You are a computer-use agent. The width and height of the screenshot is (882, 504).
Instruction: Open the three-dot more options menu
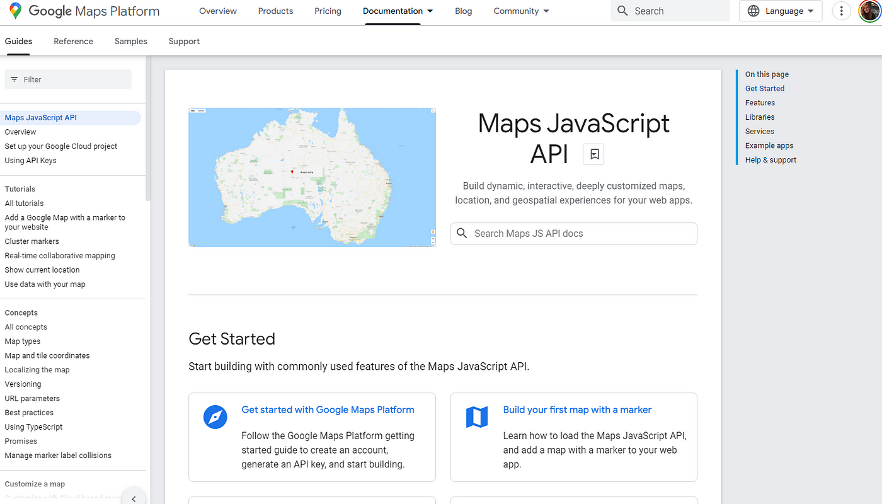[842, 11]
